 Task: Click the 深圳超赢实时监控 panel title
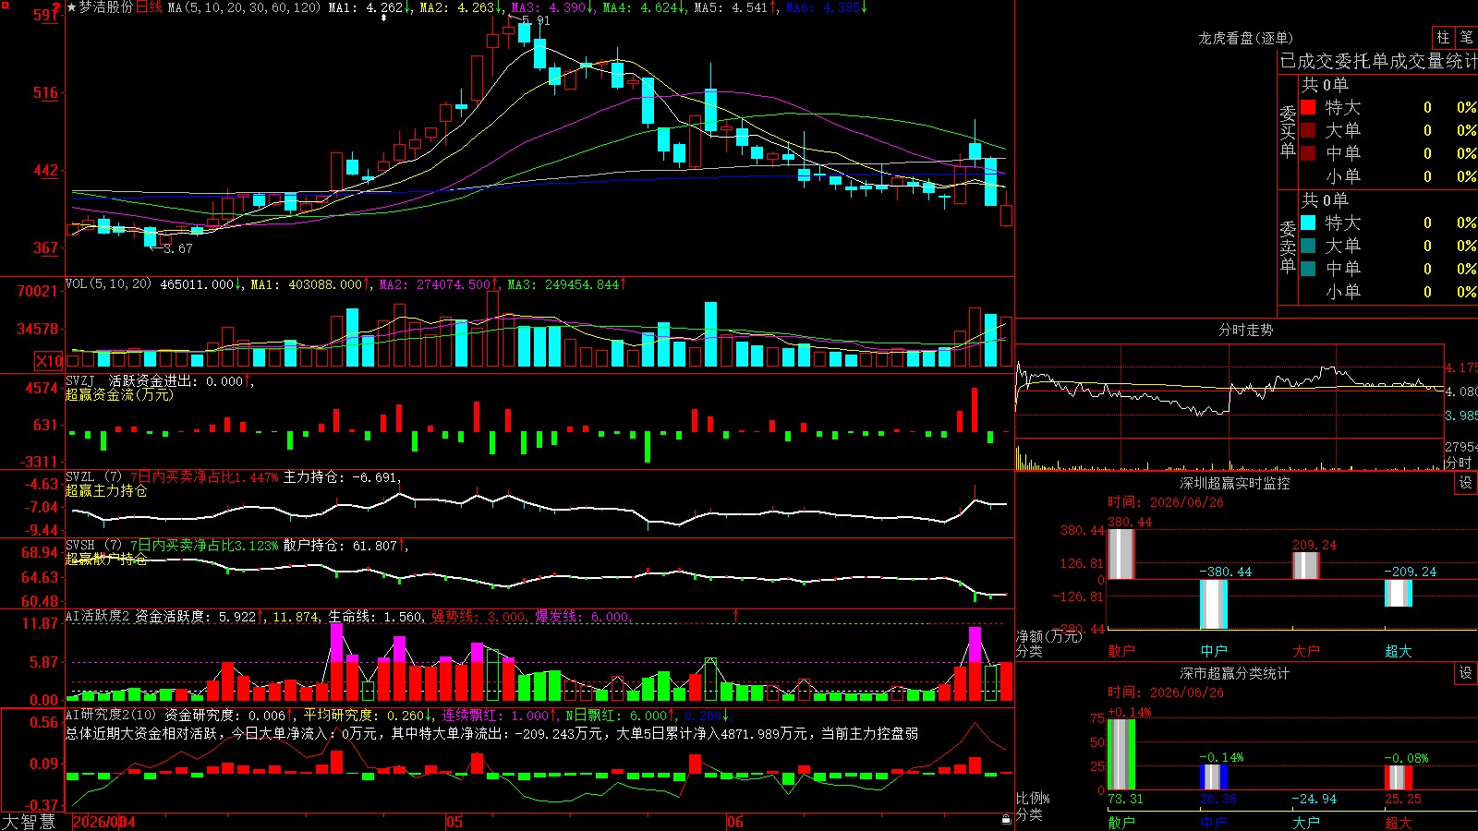point(1235,483)
